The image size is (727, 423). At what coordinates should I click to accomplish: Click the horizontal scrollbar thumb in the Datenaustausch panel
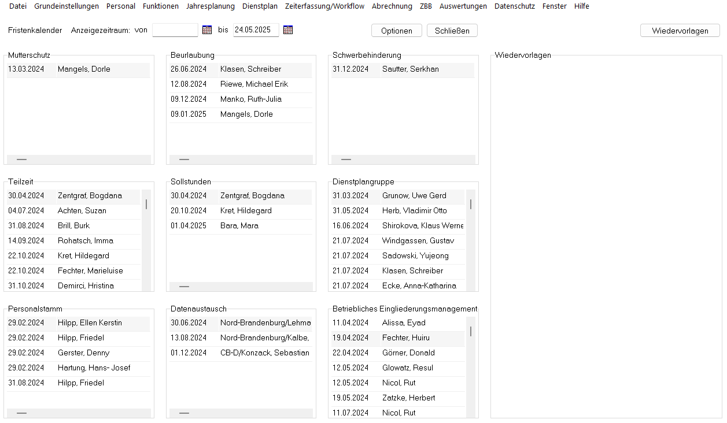click(x=184, y=413)
